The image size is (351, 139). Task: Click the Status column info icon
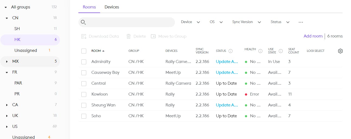(x=231, y=51)
